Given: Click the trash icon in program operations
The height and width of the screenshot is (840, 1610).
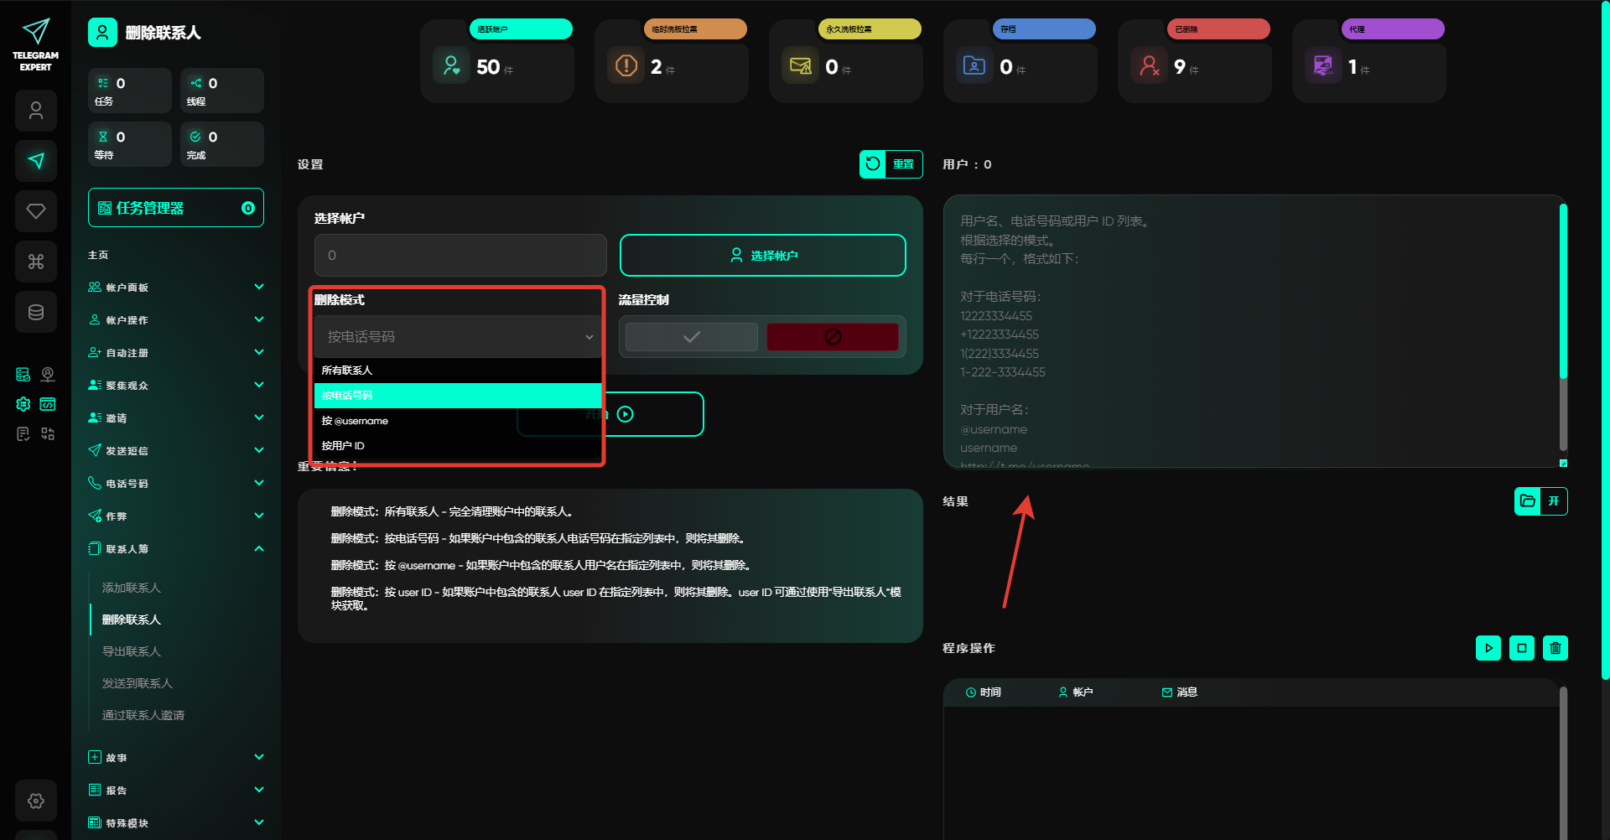Looking at the screenshot, I should pyautogui.click(x=1555, y=648).
